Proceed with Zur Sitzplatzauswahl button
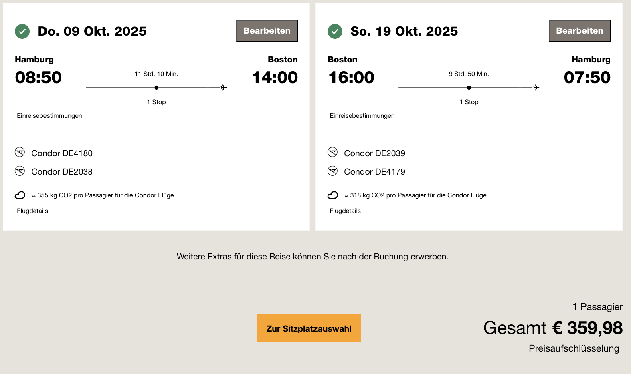The height and width of the screenshot is (374, 631). point(309,328)
